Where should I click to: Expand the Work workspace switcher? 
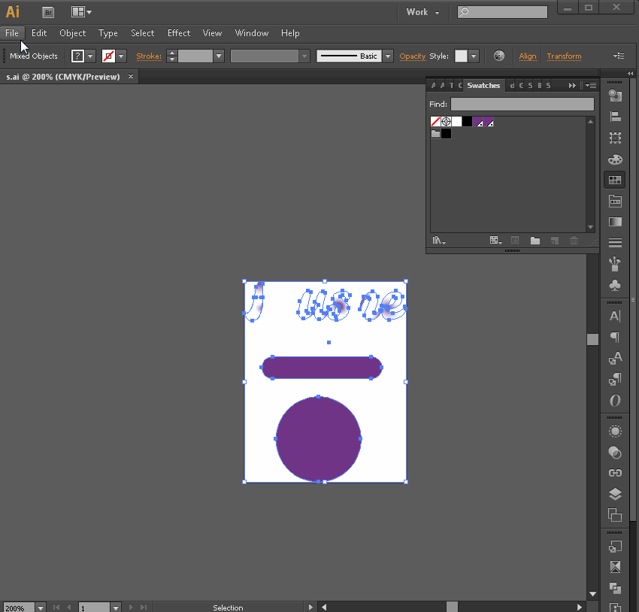[x=422, y=12]
